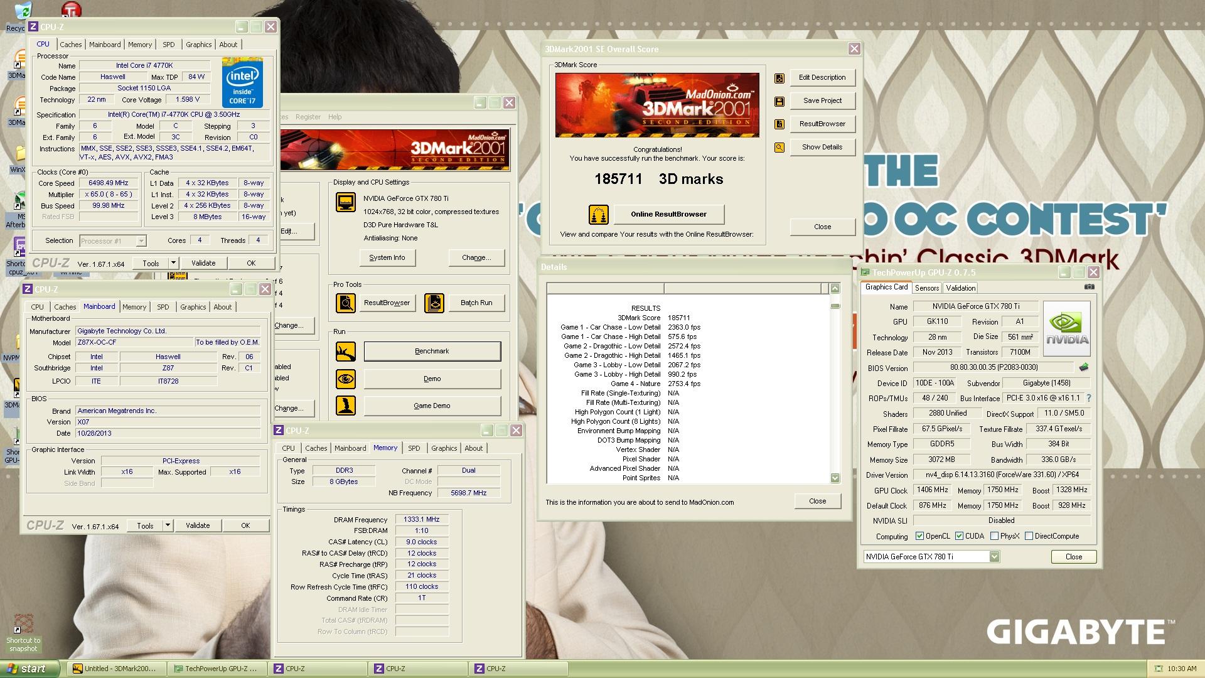Click the Edit Description notepad icon
The width and height of the screenshot is (1205, 678).
coord(779,78)
